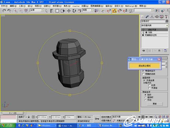Open the 视图 reference coordinate dropdown
This screenshot has width=170, height=128.
pyautogui.click(x=92, y=10)
